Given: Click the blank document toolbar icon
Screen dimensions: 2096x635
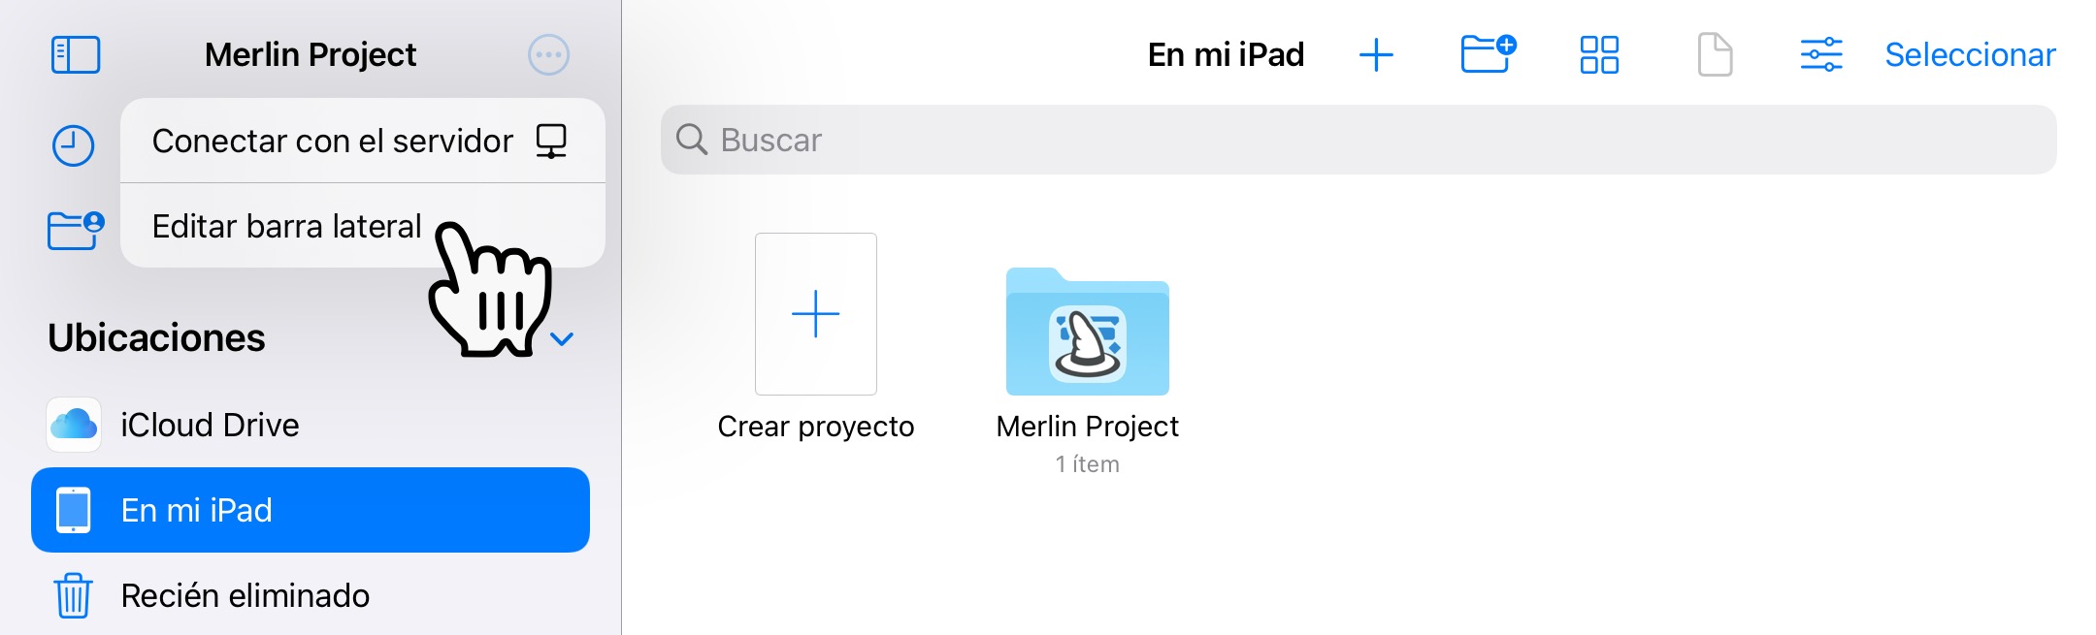Looking at the screenshot, I should pyautogui.click(x=1715, y=54).
